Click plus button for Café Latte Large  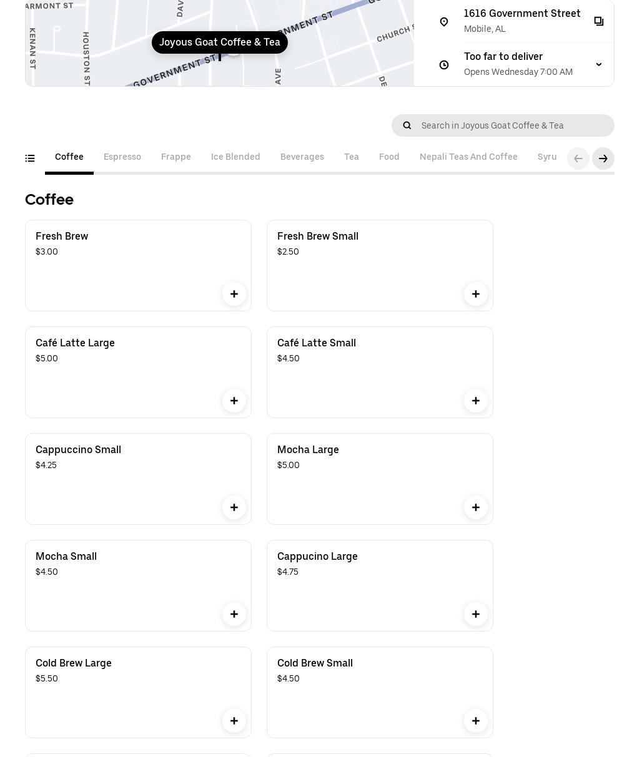coord(234,401)
